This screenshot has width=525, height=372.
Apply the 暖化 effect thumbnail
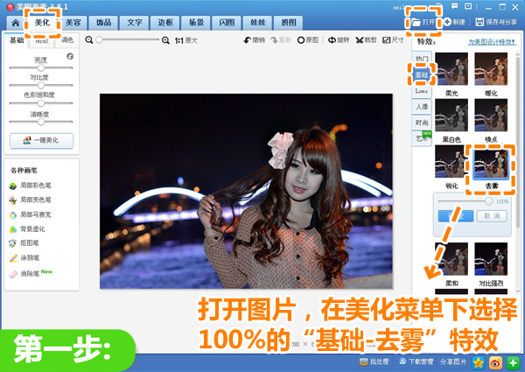coord(491,69)
